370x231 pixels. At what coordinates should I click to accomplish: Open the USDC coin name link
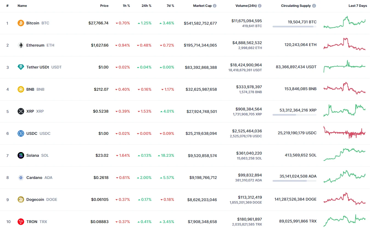point(32,133)
